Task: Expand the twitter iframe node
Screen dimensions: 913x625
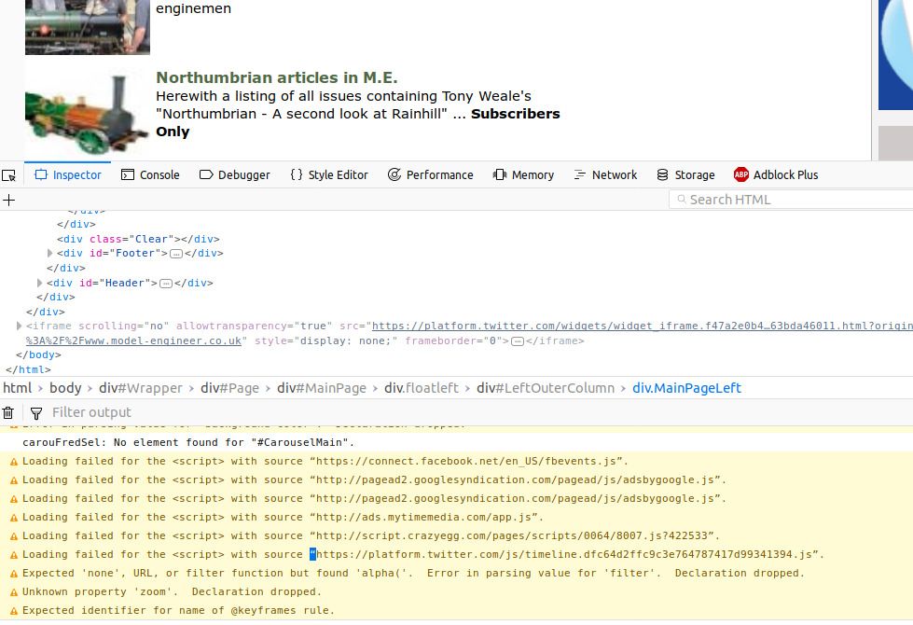Action: coord(19,326)
